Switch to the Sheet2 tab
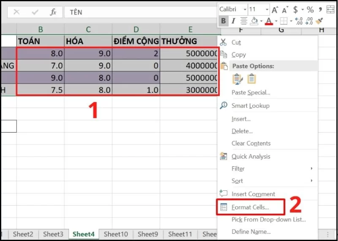This screenshot has height=241, width=338. (23, 234)
